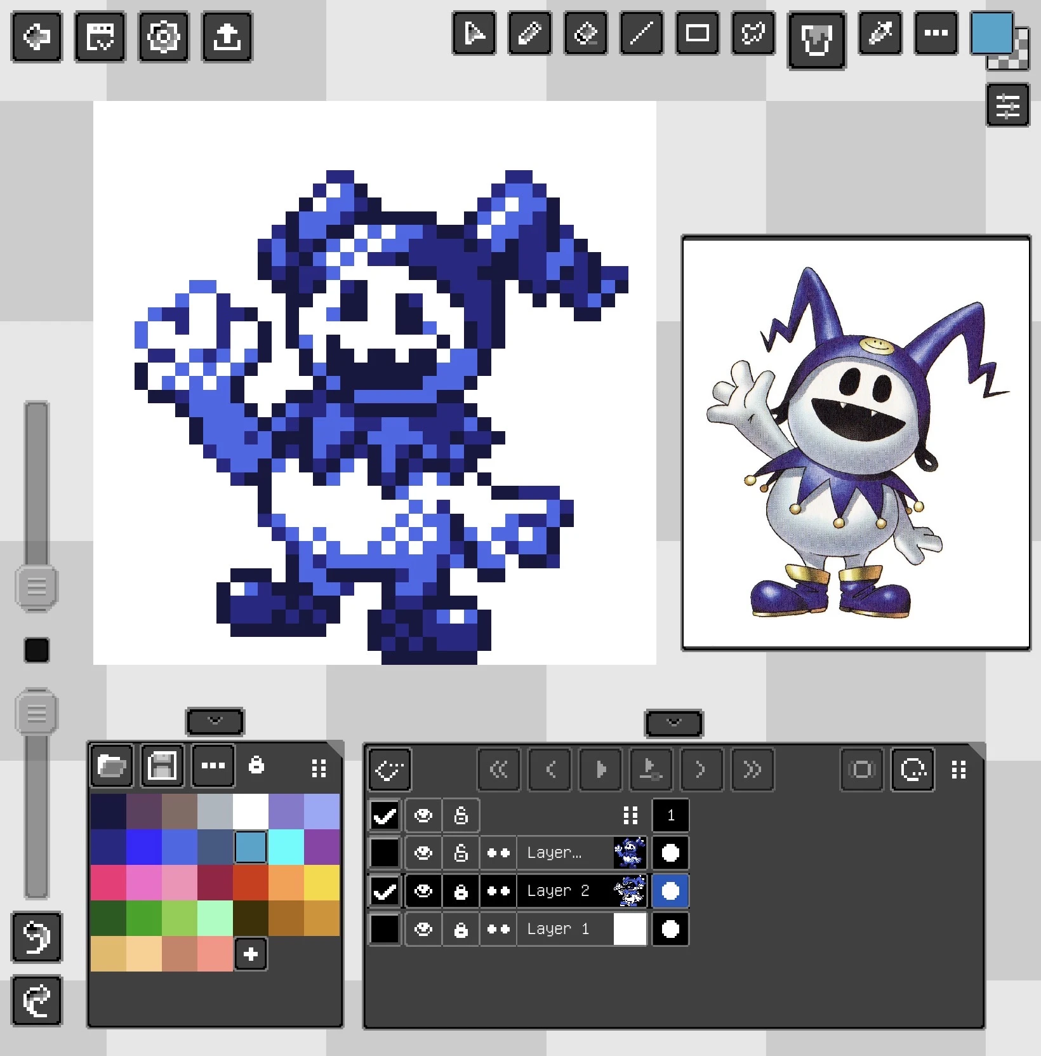The image size is (1041, 1056).
Task: Select the Rectangle shape tool
Action: click(697, 34)
